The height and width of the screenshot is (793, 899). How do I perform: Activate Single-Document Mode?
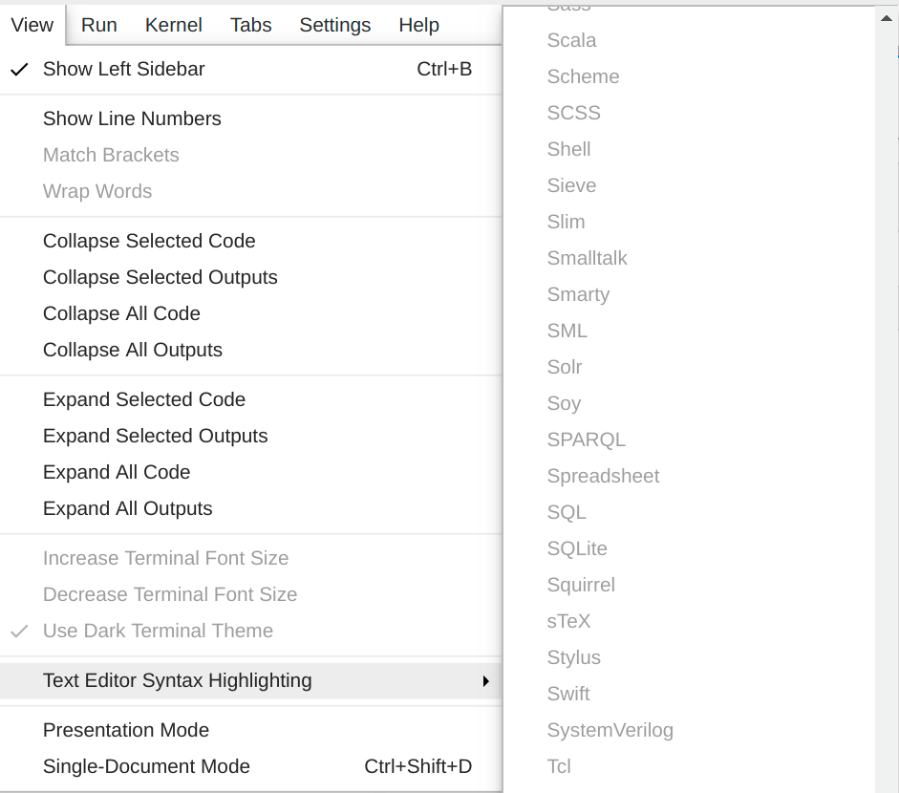coord(146,766)
